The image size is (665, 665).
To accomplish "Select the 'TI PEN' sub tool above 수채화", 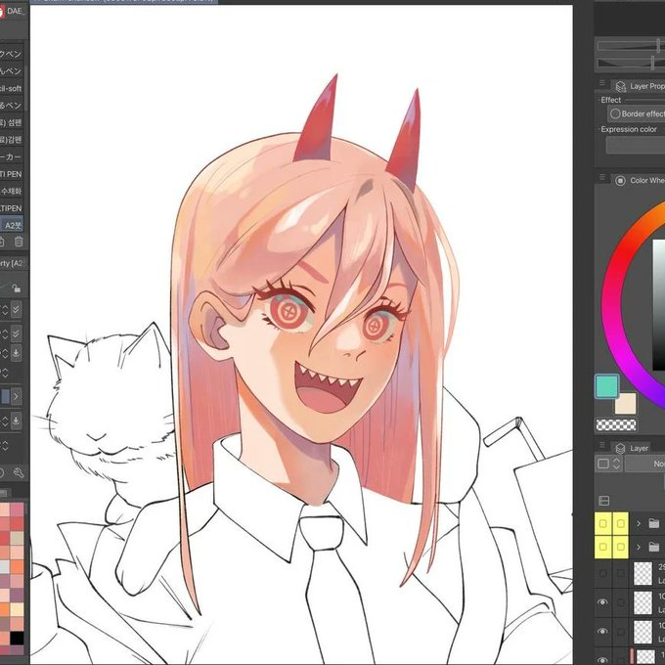I will (x=12, y=174).
